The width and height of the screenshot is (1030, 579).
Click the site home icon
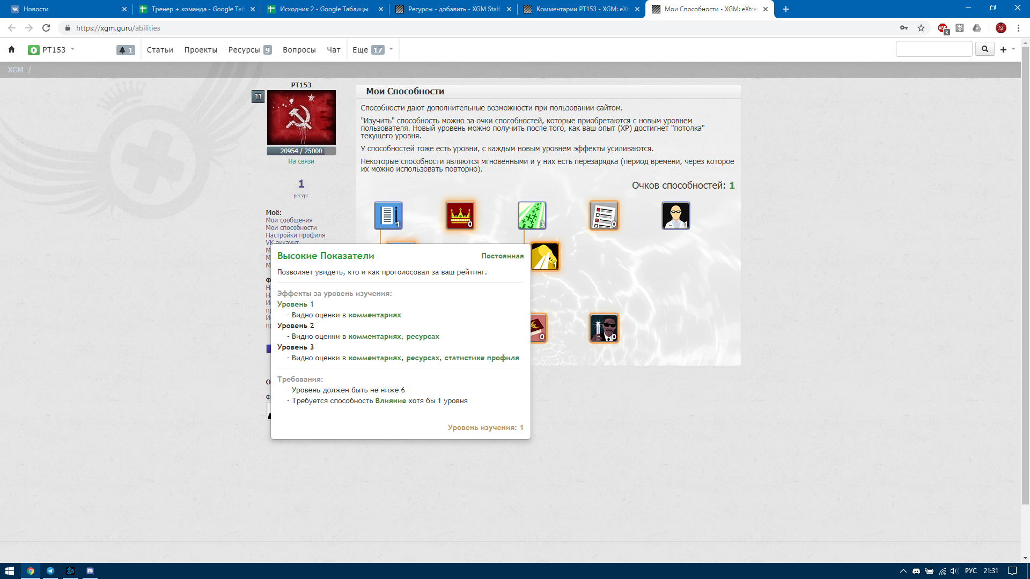(11, 49)
